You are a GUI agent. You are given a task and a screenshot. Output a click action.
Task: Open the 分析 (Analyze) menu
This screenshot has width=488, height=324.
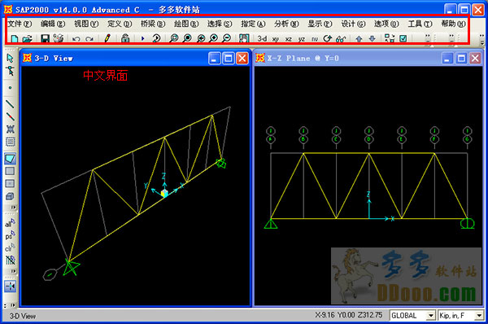coord(286,24)
